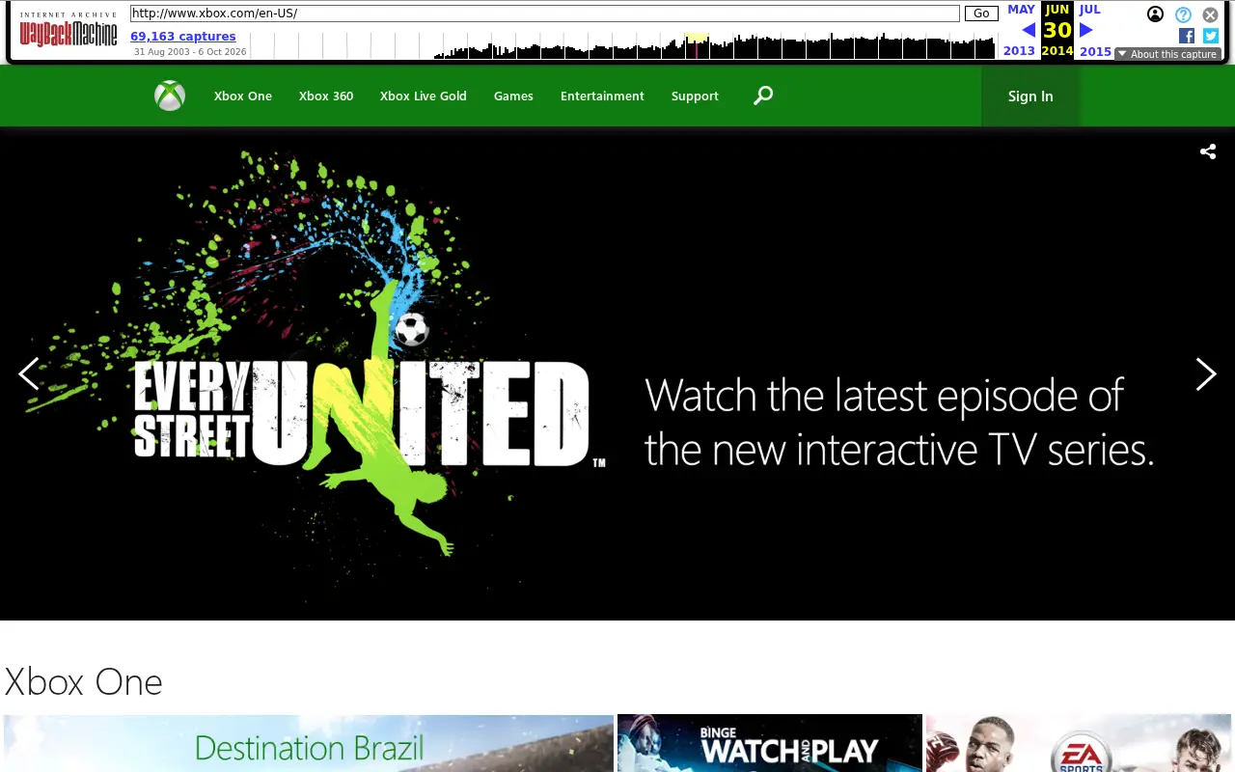
Task: Jump to the next capture arrow
Action: pyautogui.click(x=1086, y=30)
